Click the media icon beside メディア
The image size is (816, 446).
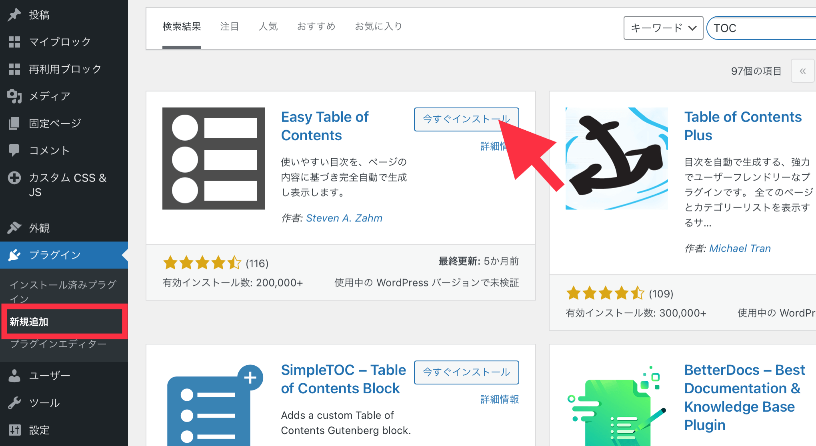click(x=14, y=96)
